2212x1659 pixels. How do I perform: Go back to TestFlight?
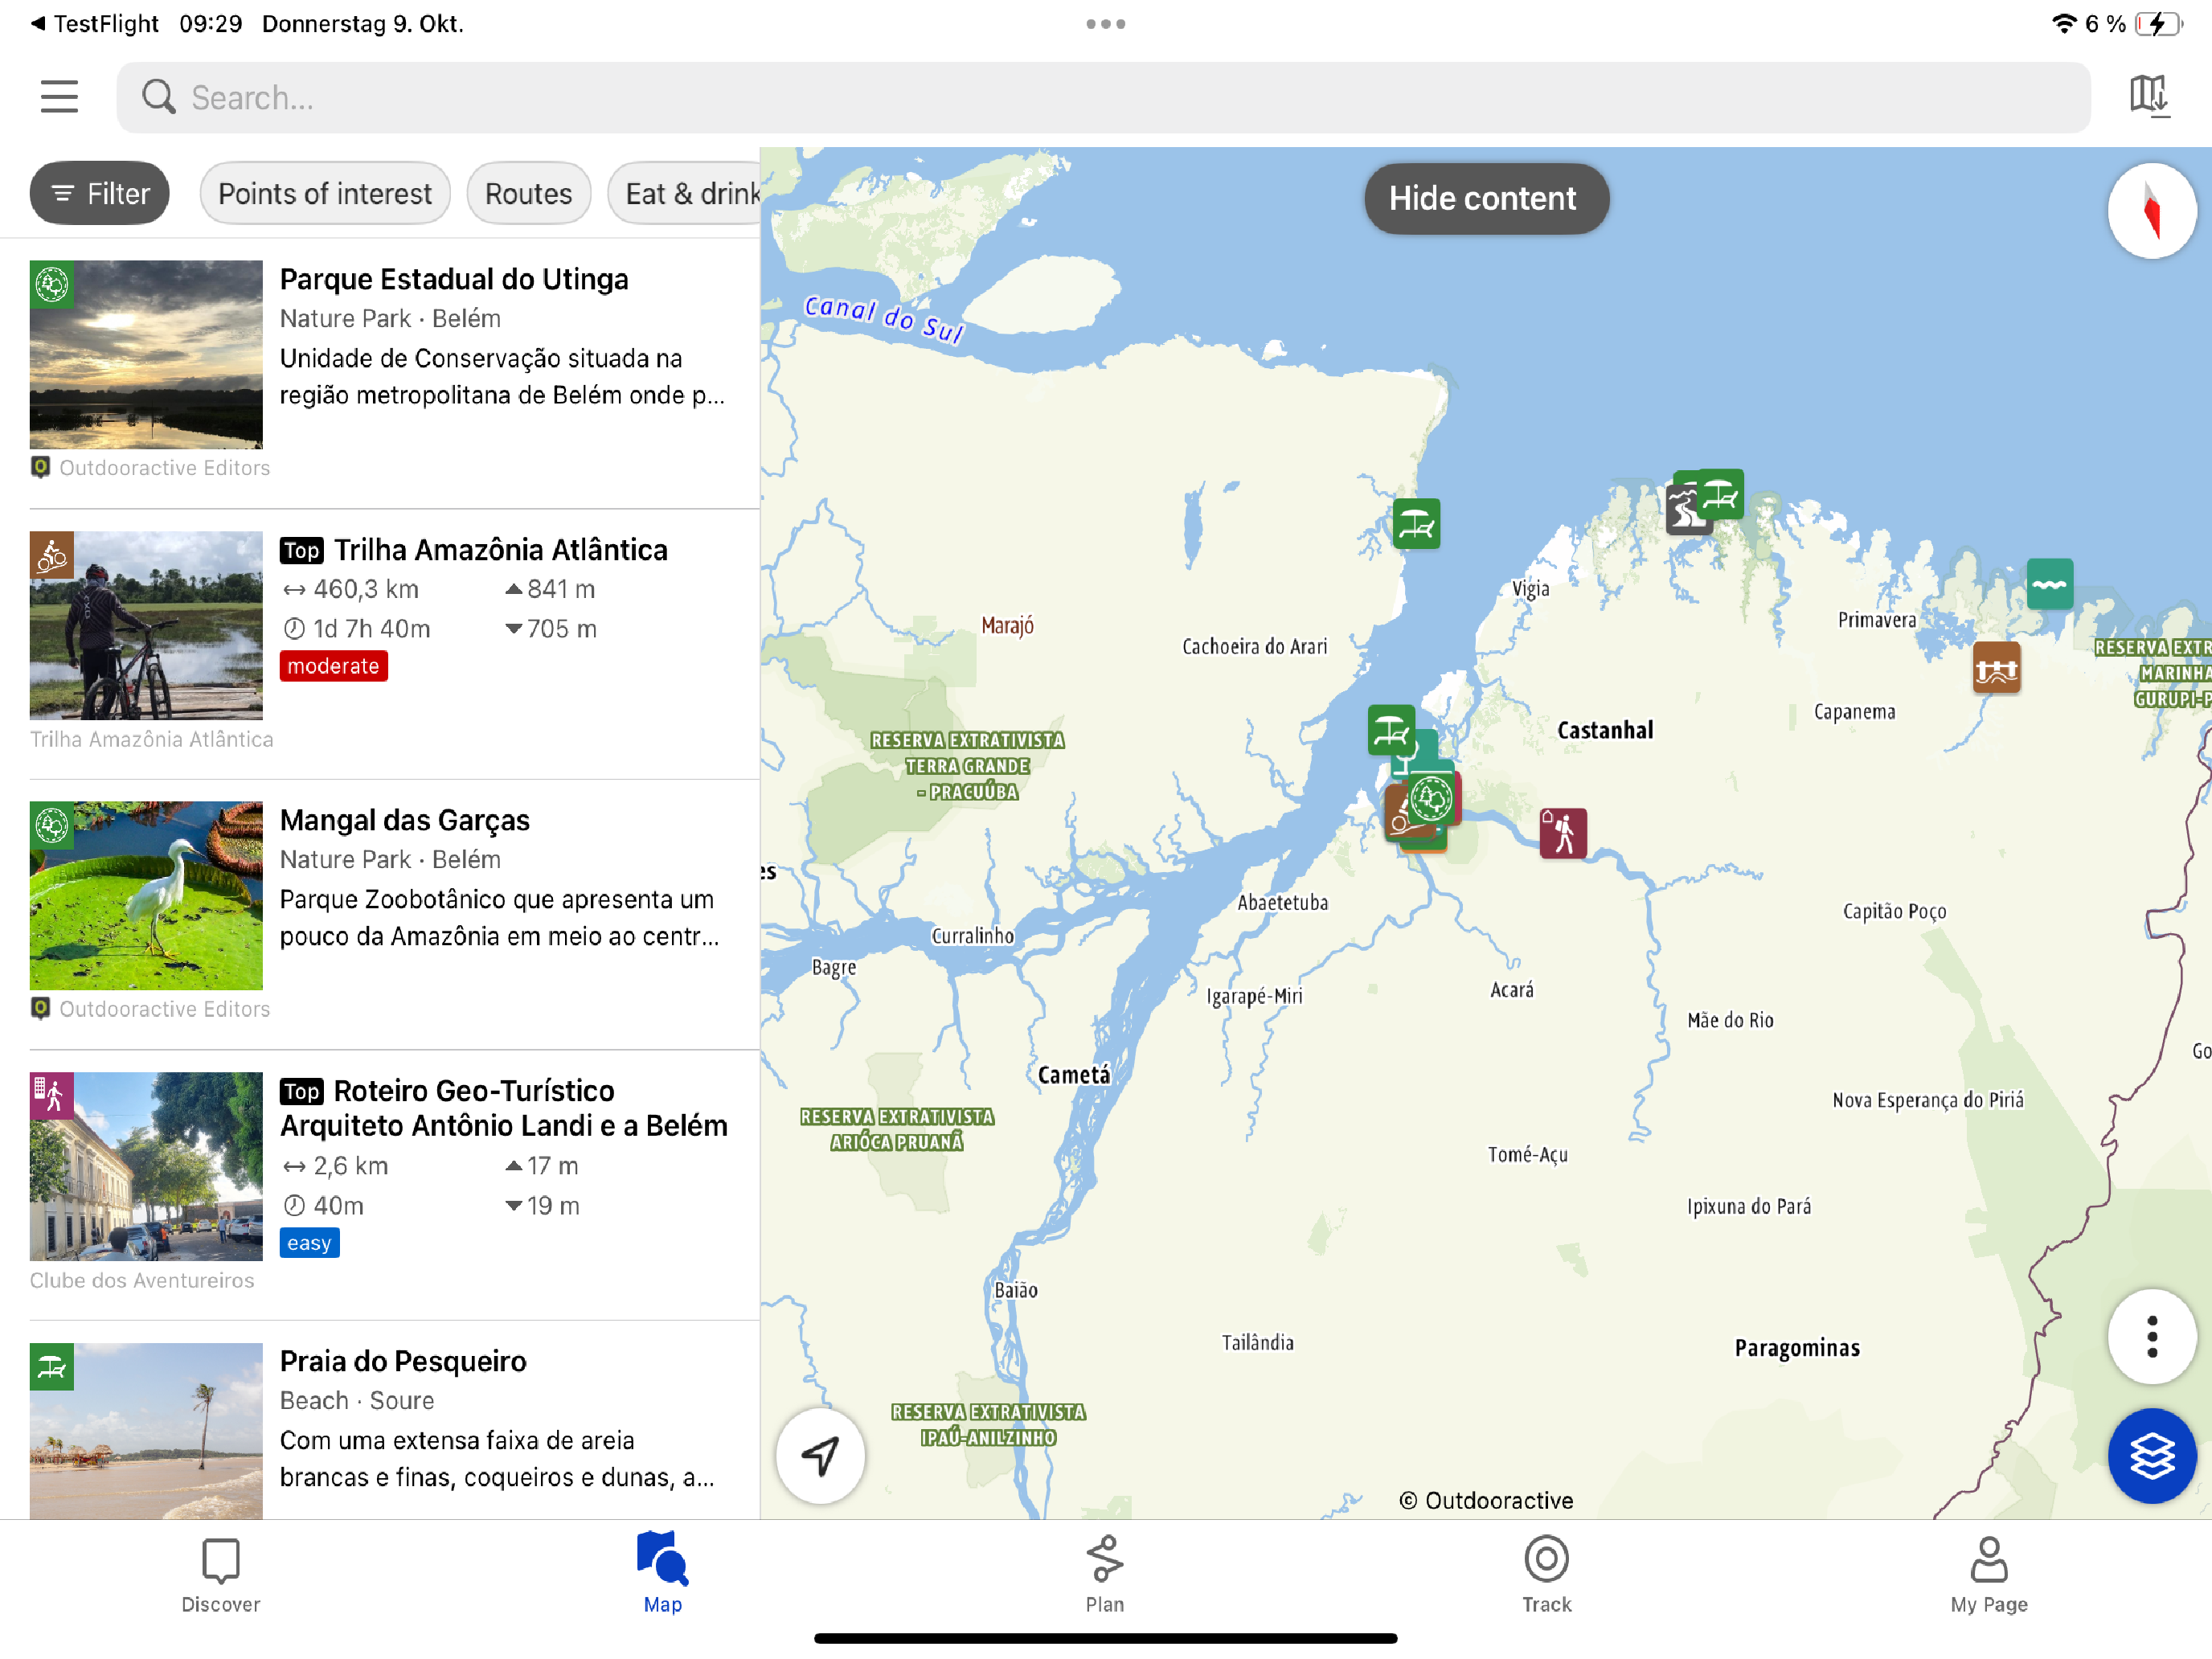[x=95, y=23]
